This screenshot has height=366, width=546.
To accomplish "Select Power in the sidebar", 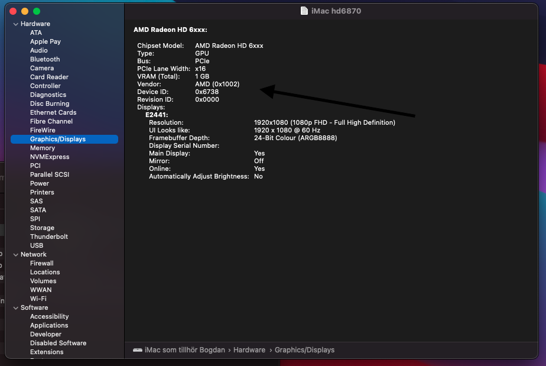I will (40, 183).
